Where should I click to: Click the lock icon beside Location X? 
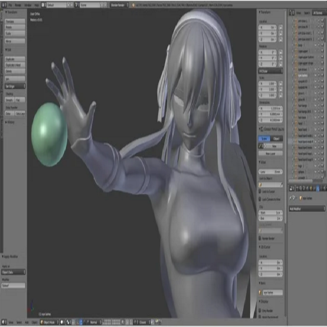pos(280,27)
